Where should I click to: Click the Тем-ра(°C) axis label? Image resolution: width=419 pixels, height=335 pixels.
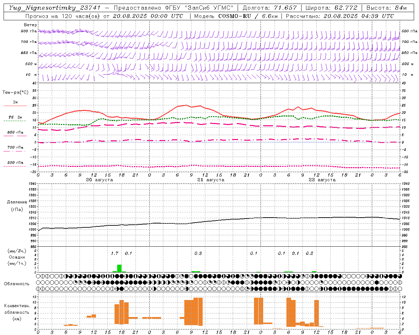[15, 93]
